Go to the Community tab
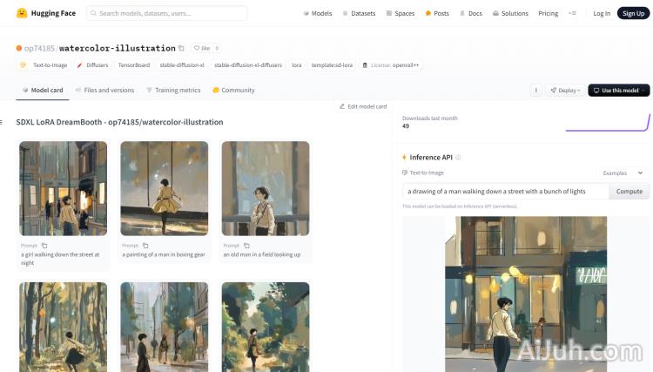The width and height of the screenshot is (653, 372). click(x=233, y=91)
